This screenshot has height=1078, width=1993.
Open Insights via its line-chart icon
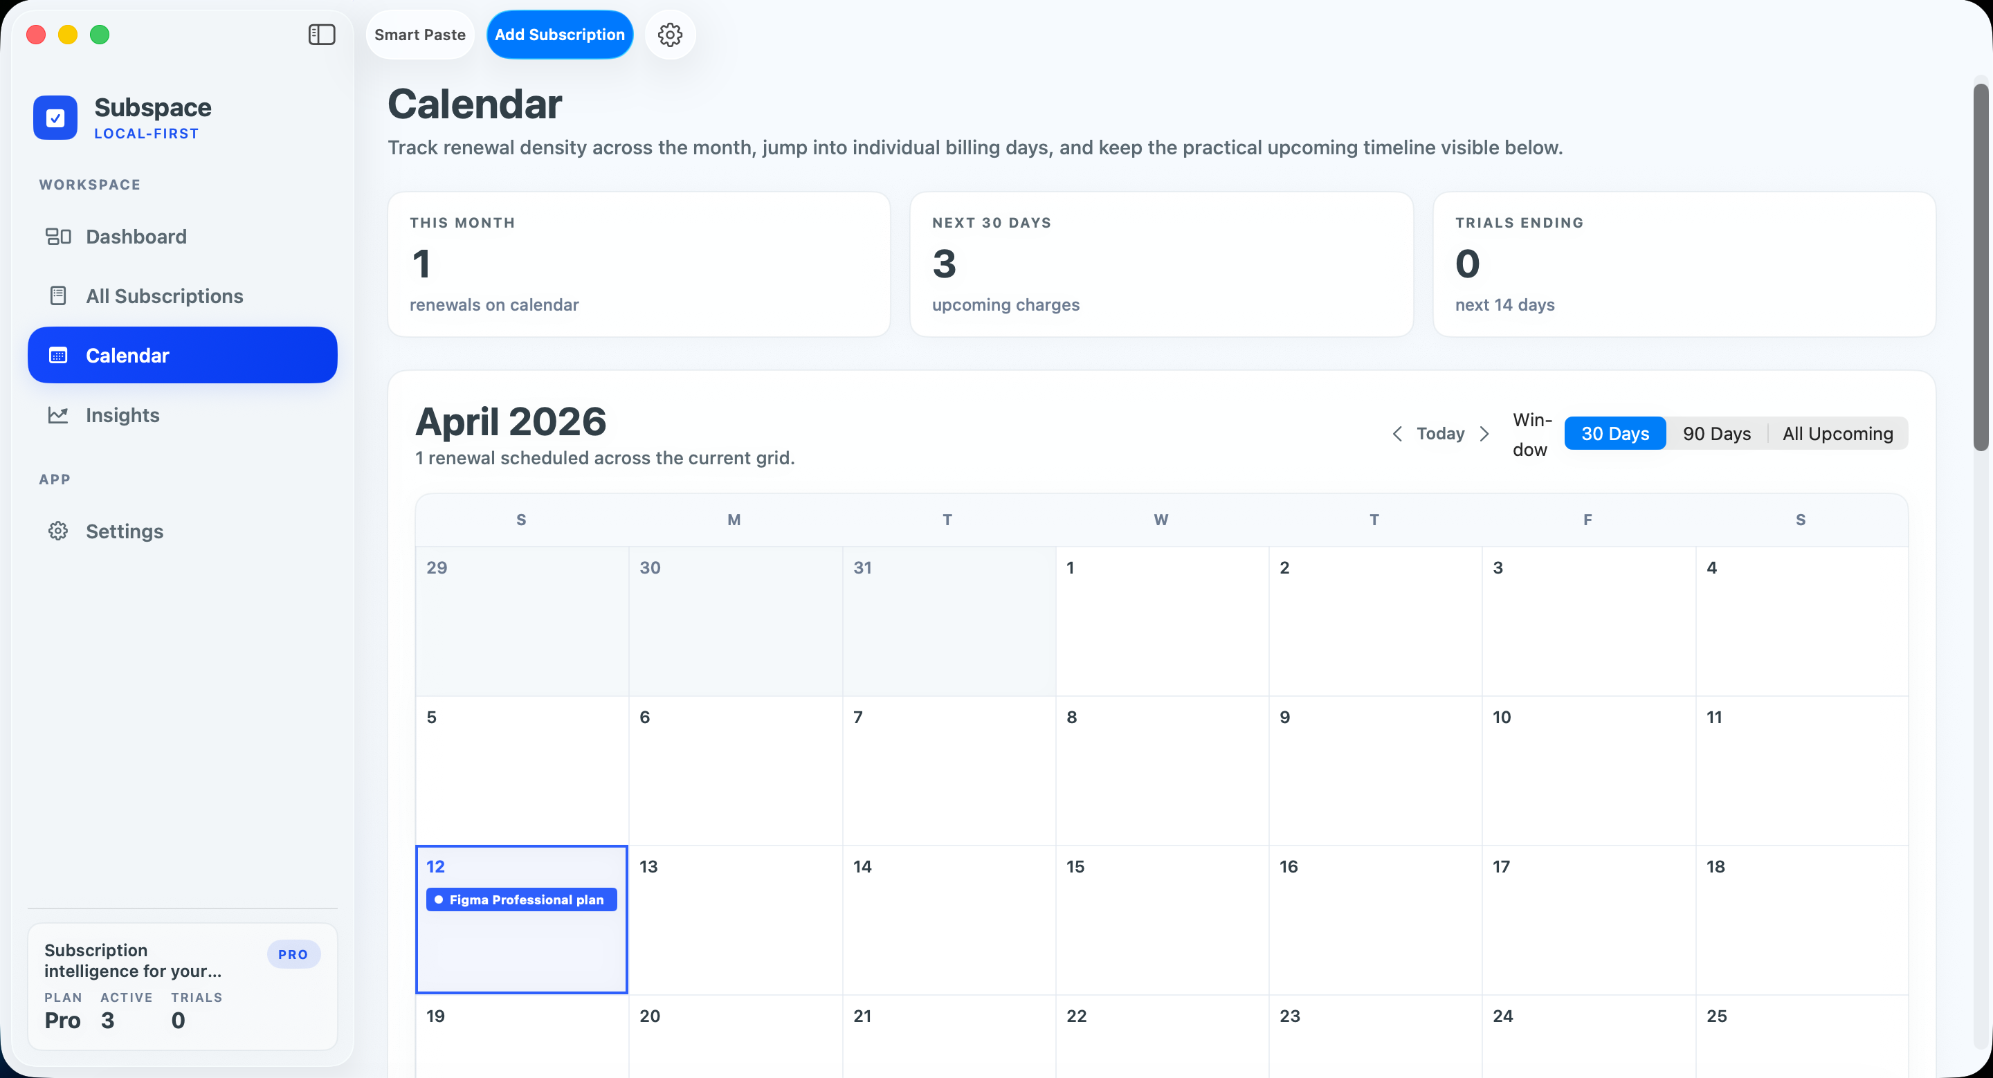[x=59, y=415]
